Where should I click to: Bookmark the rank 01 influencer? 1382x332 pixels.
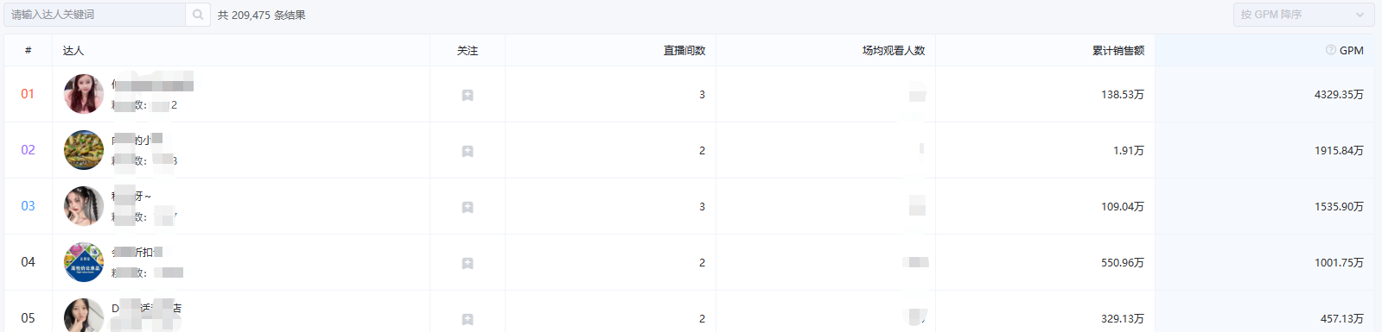468,95
